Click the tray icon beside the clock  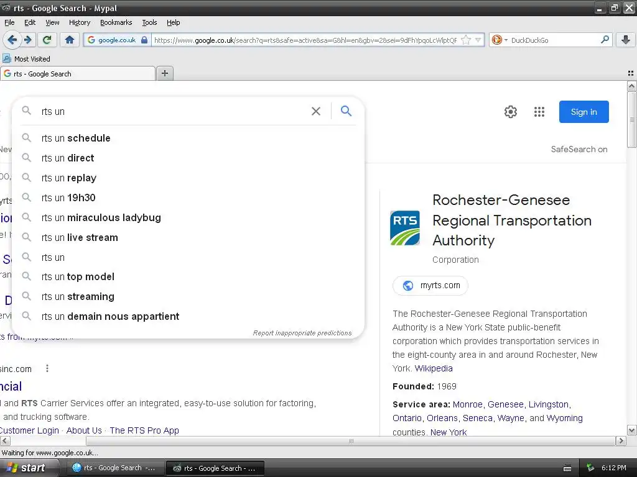590,468
